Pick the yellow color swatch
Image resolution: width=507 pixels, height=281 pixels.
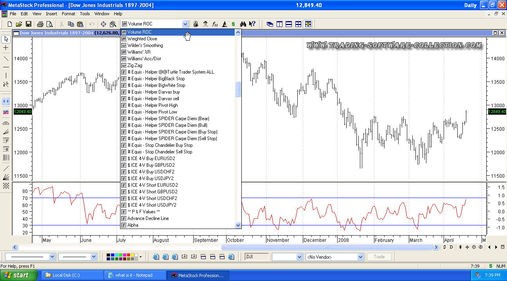132,255
